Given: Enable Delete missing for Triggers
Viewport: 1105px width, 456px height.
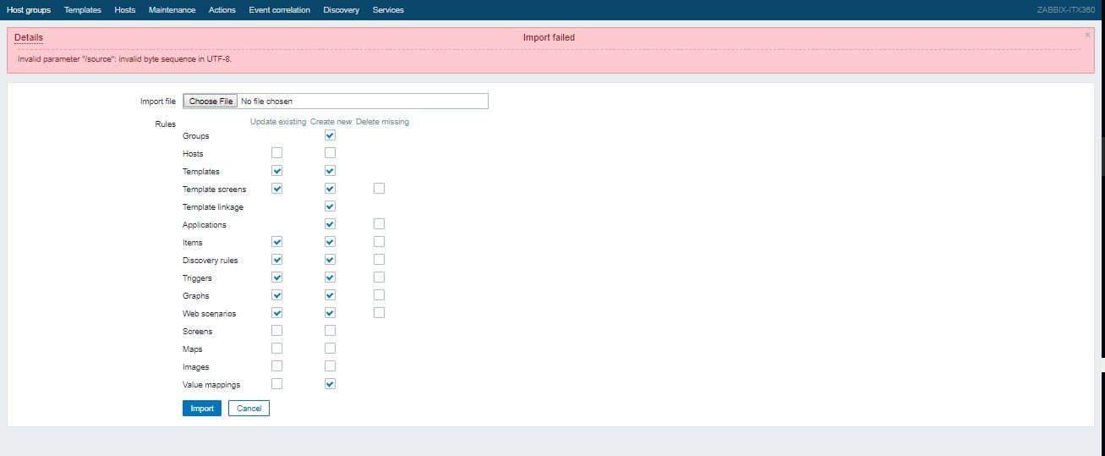Looking at the screenshot, I should (x=379, y=277).
